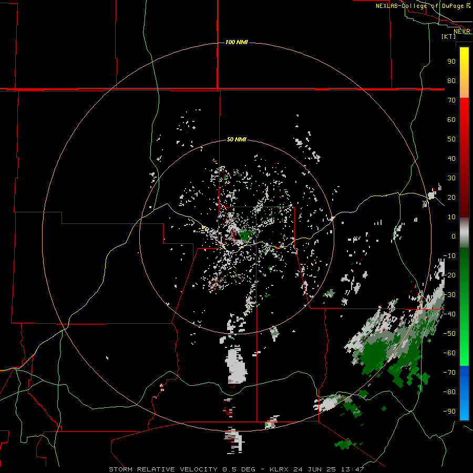Viewport: 473px width, 473px height.
Task: Click the 40 value on the velocity scale
Action: click(451, 159)
